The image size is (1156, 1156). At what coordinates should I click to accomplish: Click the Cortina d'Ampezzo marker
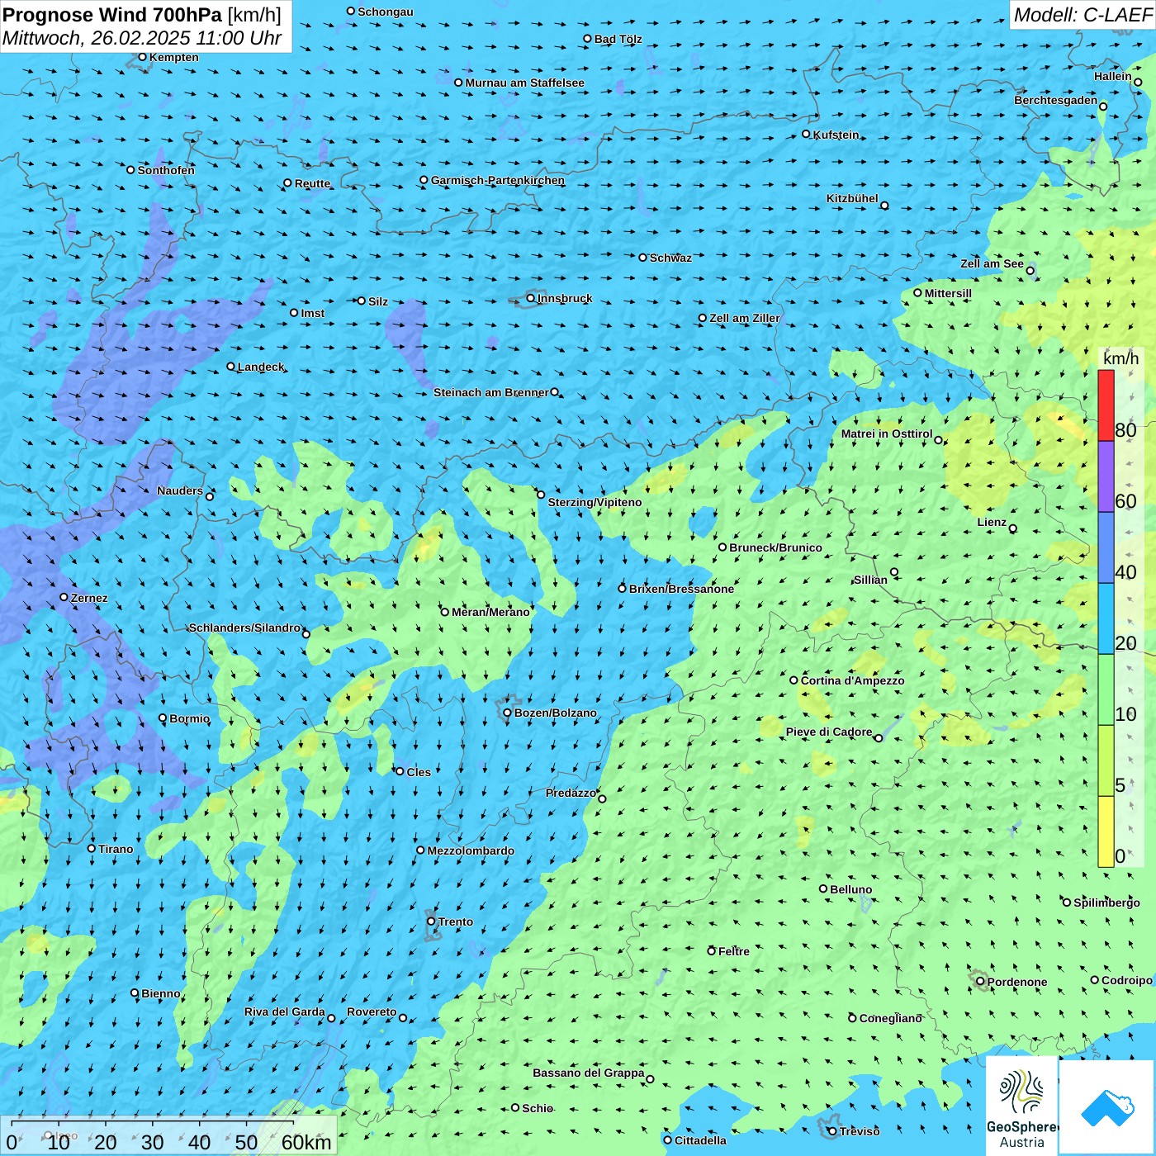794,680
